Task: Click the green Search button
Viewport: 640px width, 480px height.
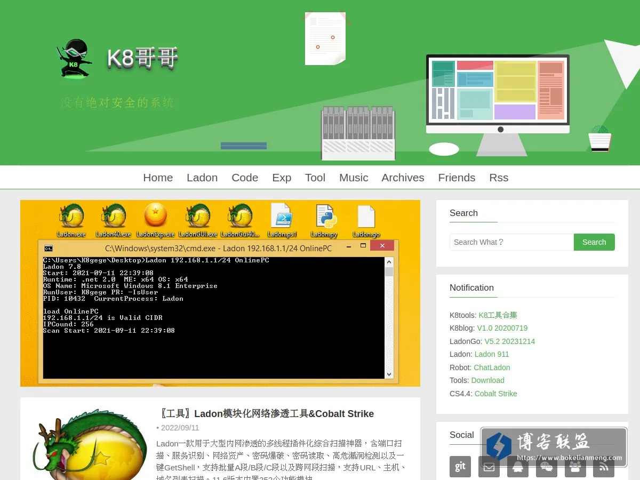Action: [594, 242]
